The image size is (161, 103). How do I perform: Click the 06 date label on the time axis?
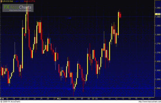89,99
